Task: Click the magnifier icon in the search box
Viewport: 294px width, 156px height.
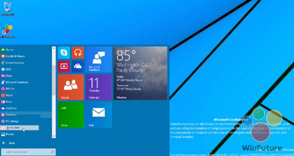Action: (x=52, y=152)
